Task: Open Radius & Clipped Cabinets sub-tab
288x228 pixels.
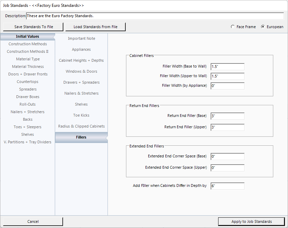Action: coord(81,126)
